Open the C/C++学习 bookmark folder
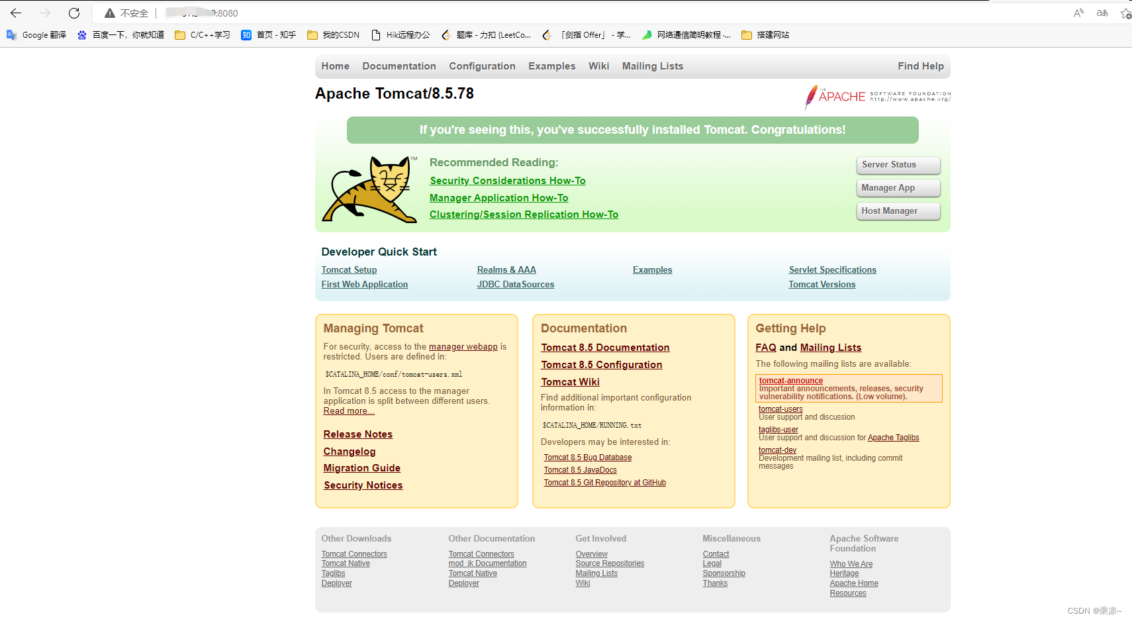 tap(202, 35)
